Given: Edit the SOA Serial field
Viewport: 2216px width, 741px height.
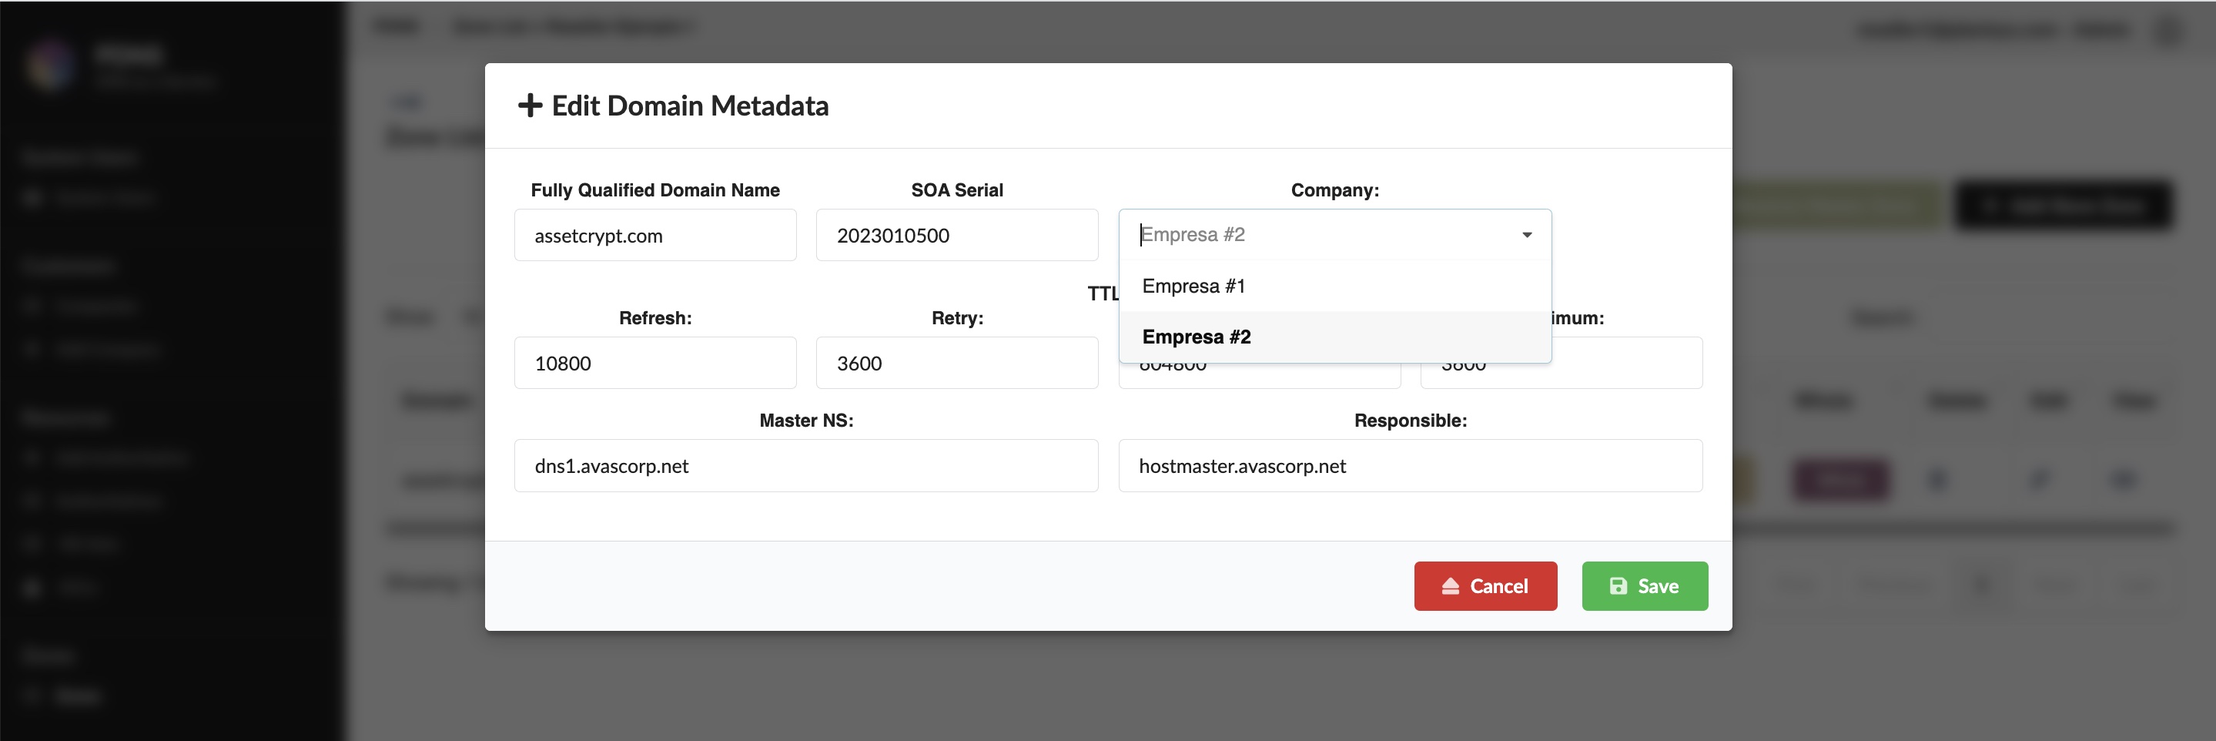Looking at the screenshot, I should 956,235.
